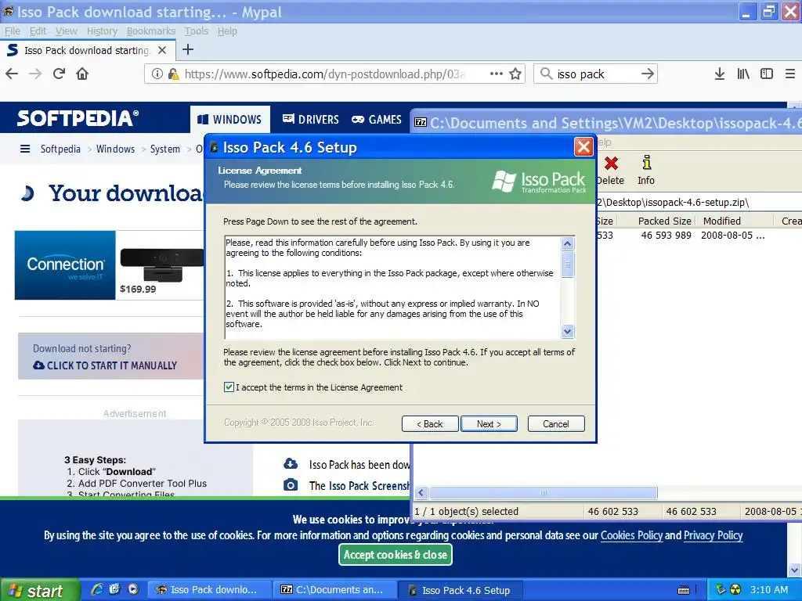The image size is (802, 601).
Task: Click the browser back arrow
Action: pos(12,74)
